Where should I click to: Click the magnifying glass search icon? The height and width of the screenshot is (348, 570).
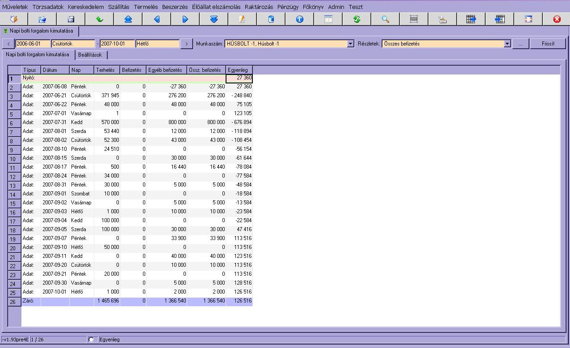point(386,19)
